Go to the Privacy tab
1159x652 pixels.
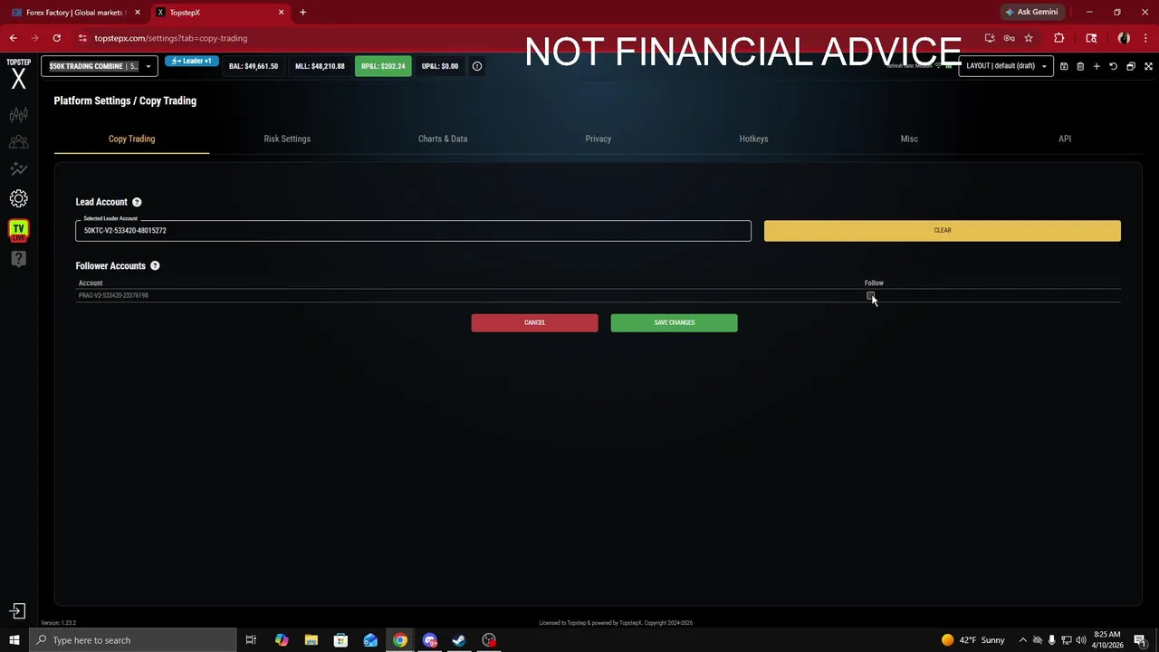599,139
